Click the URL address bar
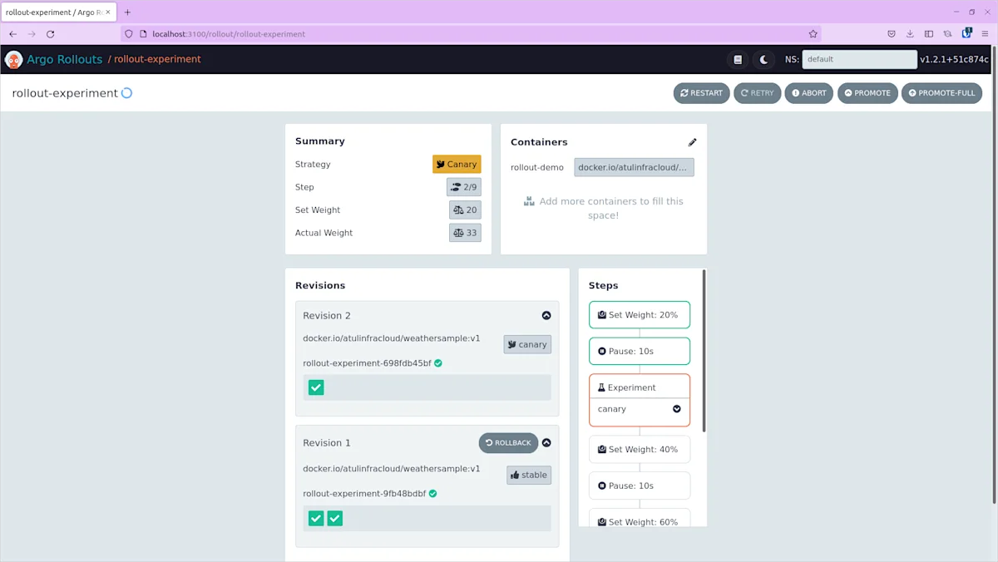998x562 pixels. click(x=471, y=34)
